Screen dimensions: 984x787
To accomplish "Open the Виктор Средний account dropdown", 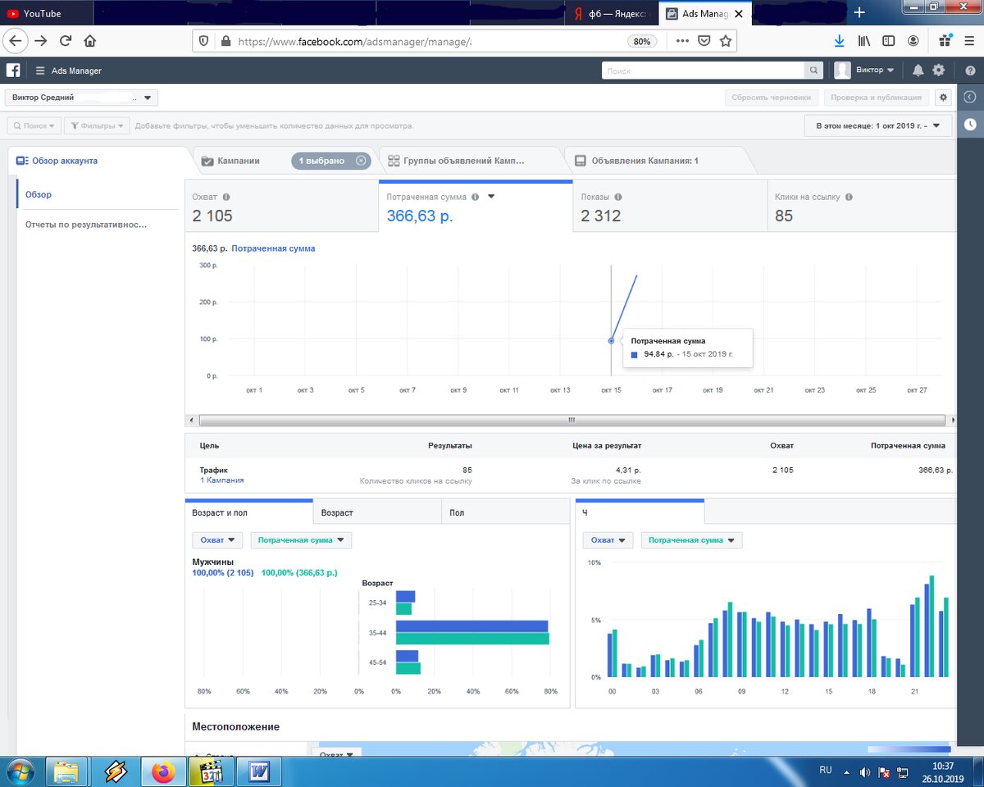I will coord(81,98).
